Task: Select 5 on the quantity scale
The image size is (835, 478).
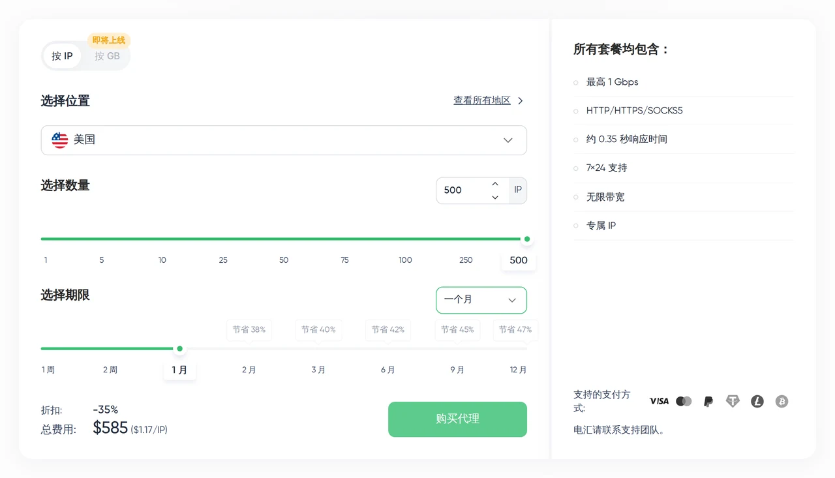Action: (x=102, y=260)
